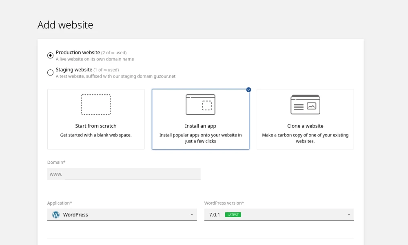Click 'Get started with a blank web space.'
408x245 pixels.
point(96,135)
